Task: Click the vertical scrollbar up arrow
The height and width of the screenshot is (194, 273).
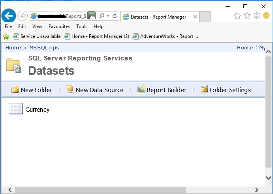Action: pos(269,51)
